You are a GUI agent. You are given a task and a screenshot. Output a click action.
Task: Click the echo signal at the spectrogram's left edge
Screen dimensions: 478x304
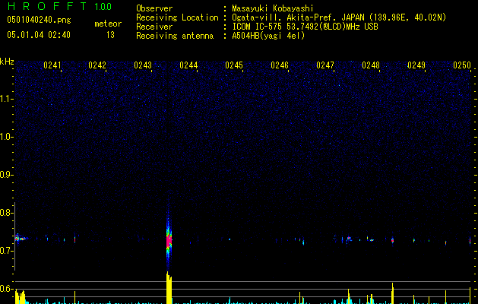pos(20,238)
